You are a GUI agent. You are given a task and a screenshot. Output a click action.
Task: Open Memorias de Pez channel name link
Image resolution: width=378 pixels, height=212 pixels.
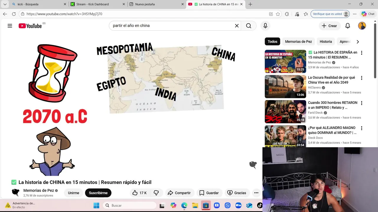pyautogui.click(x=39, y=191)
